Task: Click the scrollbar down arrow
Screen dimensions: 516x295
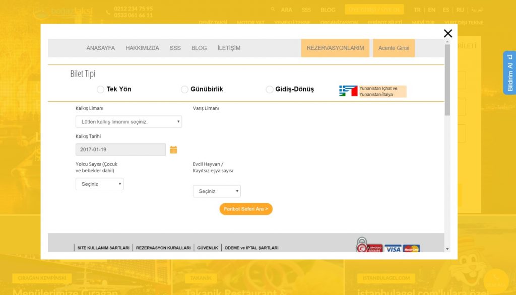Action: pos(447,249)
